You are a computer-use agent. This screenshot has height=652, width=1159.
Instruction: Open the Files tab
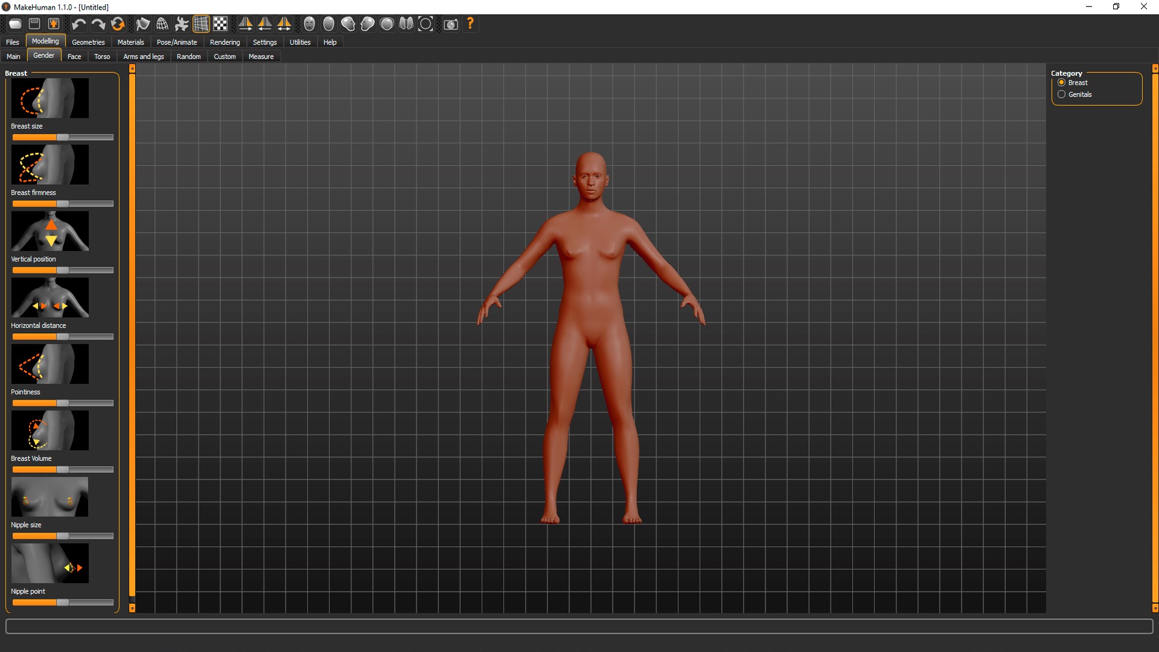(x=13, y=42)
